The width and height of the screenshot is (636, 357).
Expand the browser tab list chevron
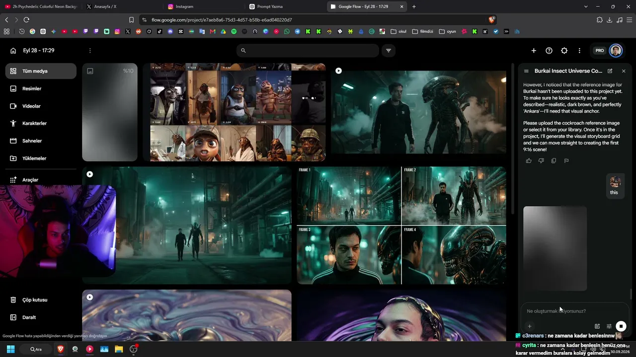[586, 6]
